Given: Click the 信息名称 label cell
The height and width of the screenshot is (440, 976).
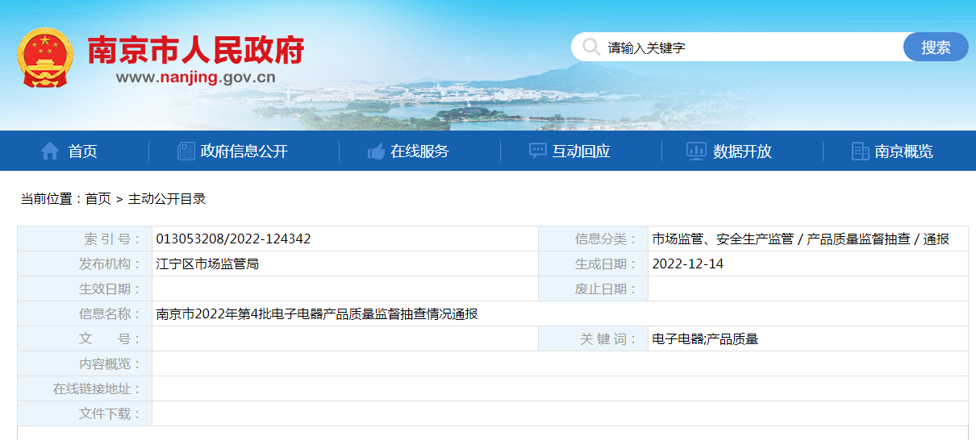Looking at the screenshot, I should 85,313.
